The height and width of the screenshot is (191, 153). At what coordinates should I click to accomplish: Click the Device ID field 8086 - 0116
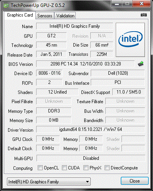[50, 73]
